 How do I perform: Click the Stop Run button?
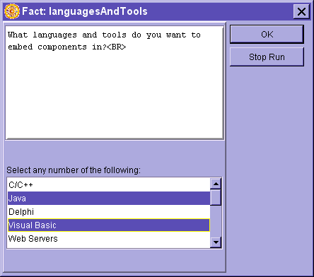[x=267, y=57]
